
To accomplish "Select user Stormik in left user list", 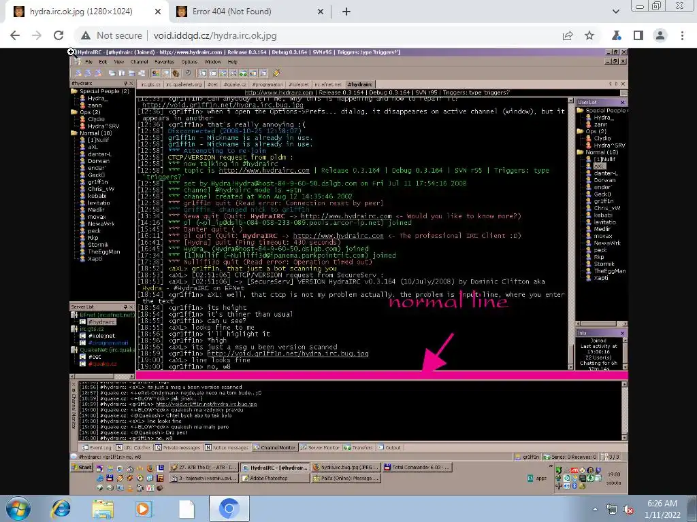I will click(x=98, y=245).
